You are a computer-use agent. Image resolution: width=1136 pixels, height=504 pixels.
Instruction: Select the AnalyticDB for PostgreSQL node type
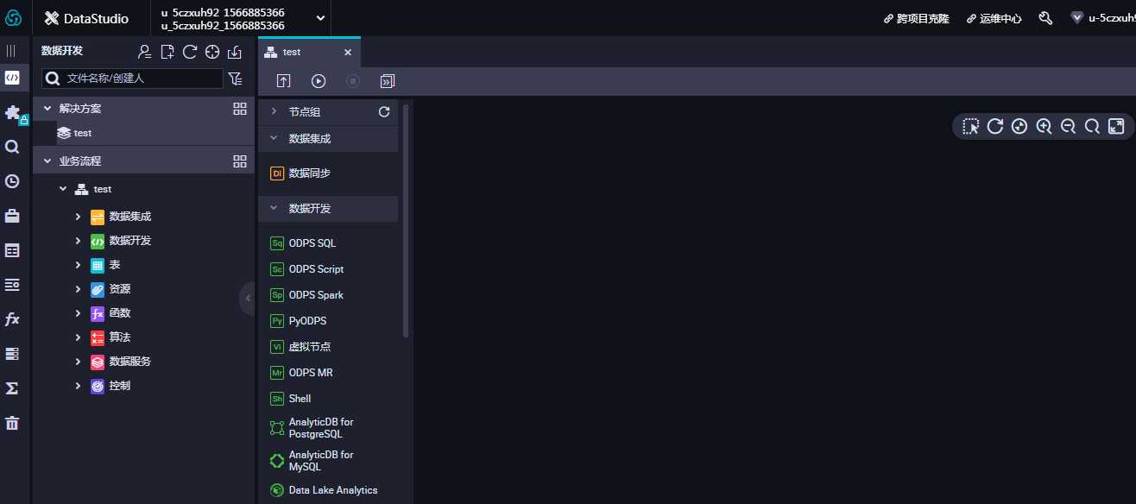pos(312,428)
